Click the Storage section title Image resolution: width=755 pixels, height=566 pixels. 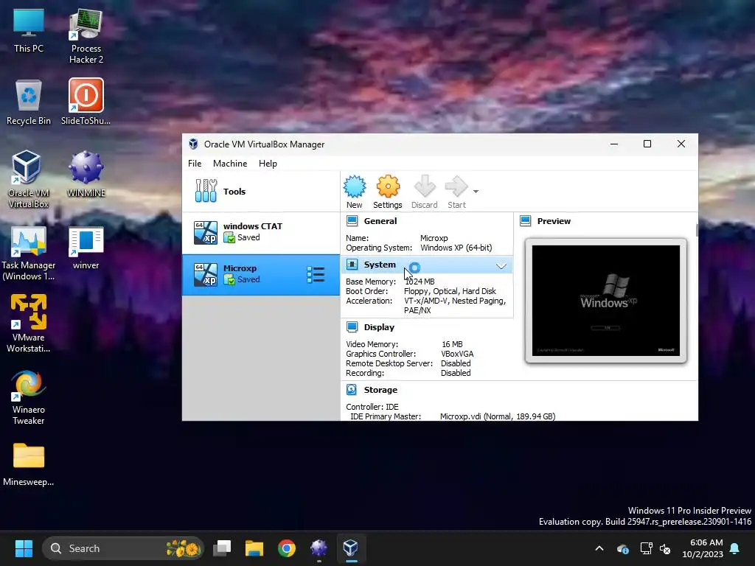[x=380, y=390]
